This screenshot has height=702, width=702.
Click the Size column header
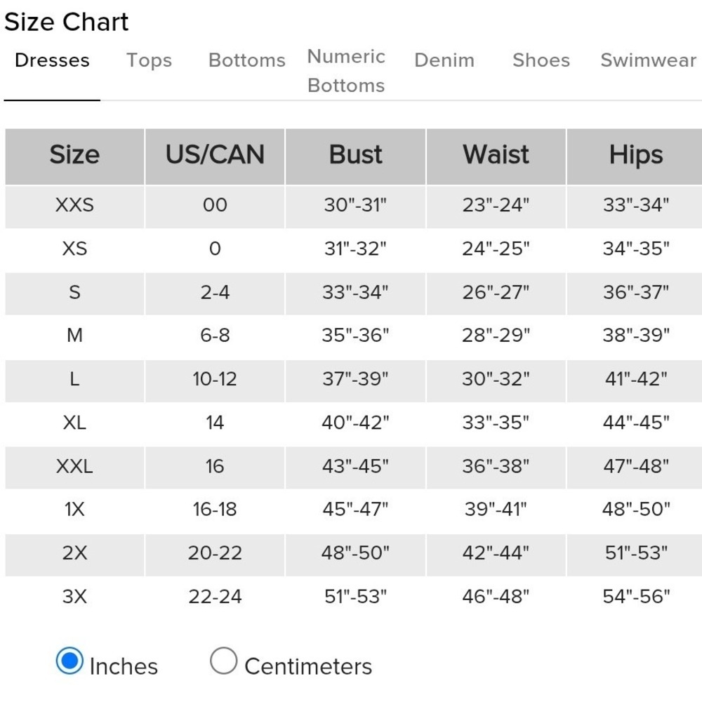[x=75, y=156]
